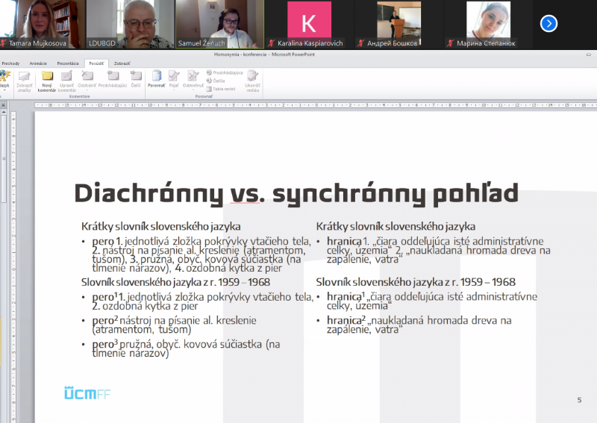597x423 pixels.
Task: Click the slide title Diachrónny vs. synchrónny pohľad
Action: coord(296,193)
